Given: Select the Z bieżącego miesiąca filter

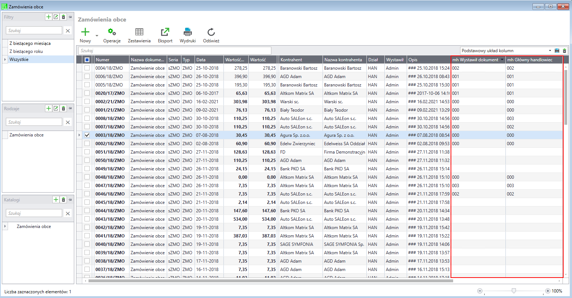Looking at the screenshot, I should pyautogui.click(x=30, y=43).
